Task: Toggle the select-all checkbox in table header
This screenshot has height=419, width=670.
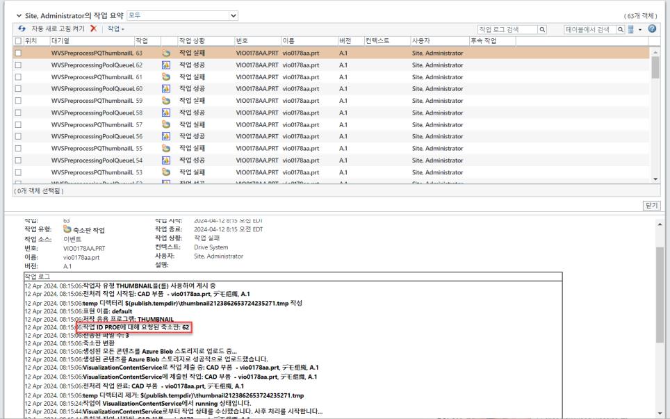Action: 18,41
